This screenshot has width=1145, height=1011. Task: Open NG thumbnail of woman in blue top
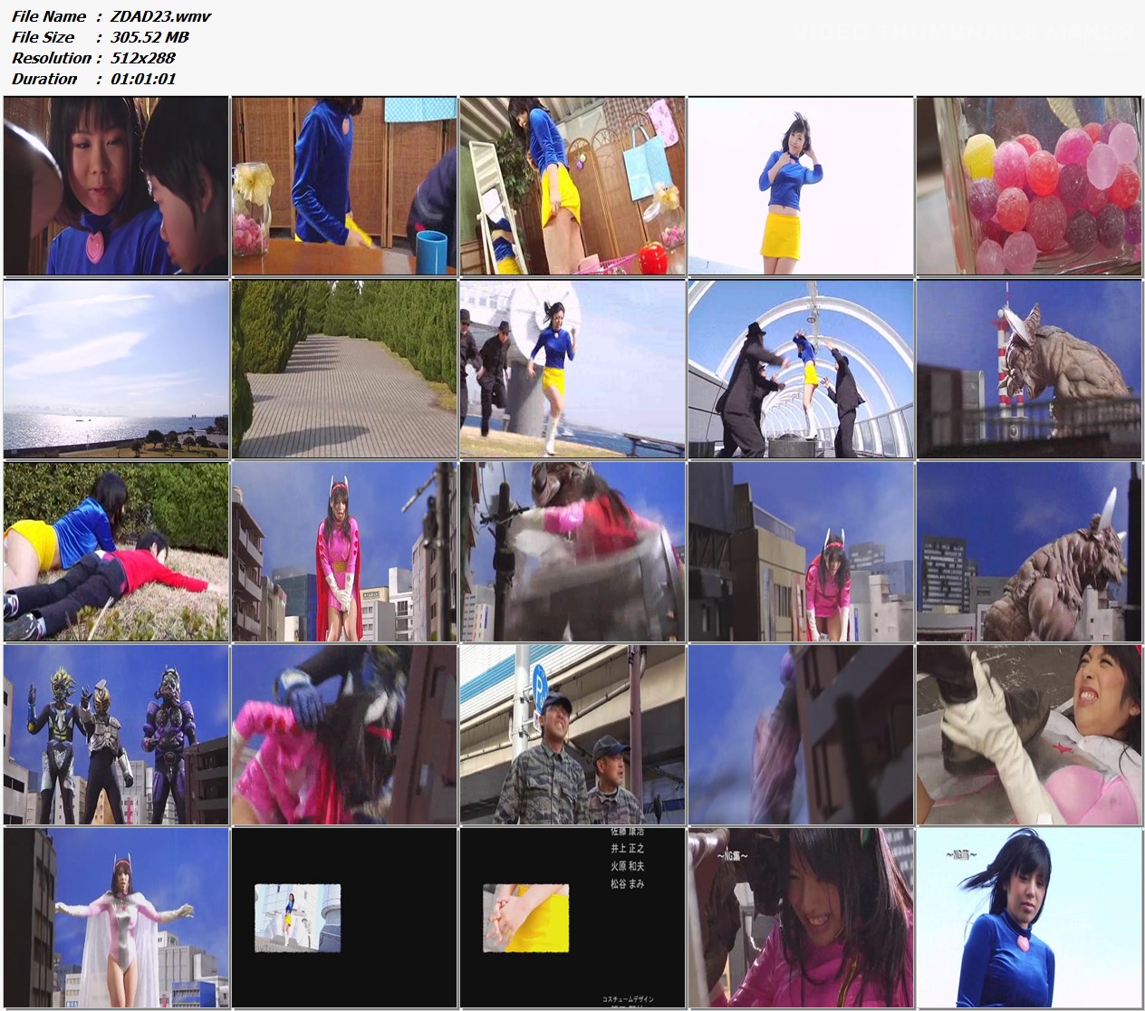1029,918
